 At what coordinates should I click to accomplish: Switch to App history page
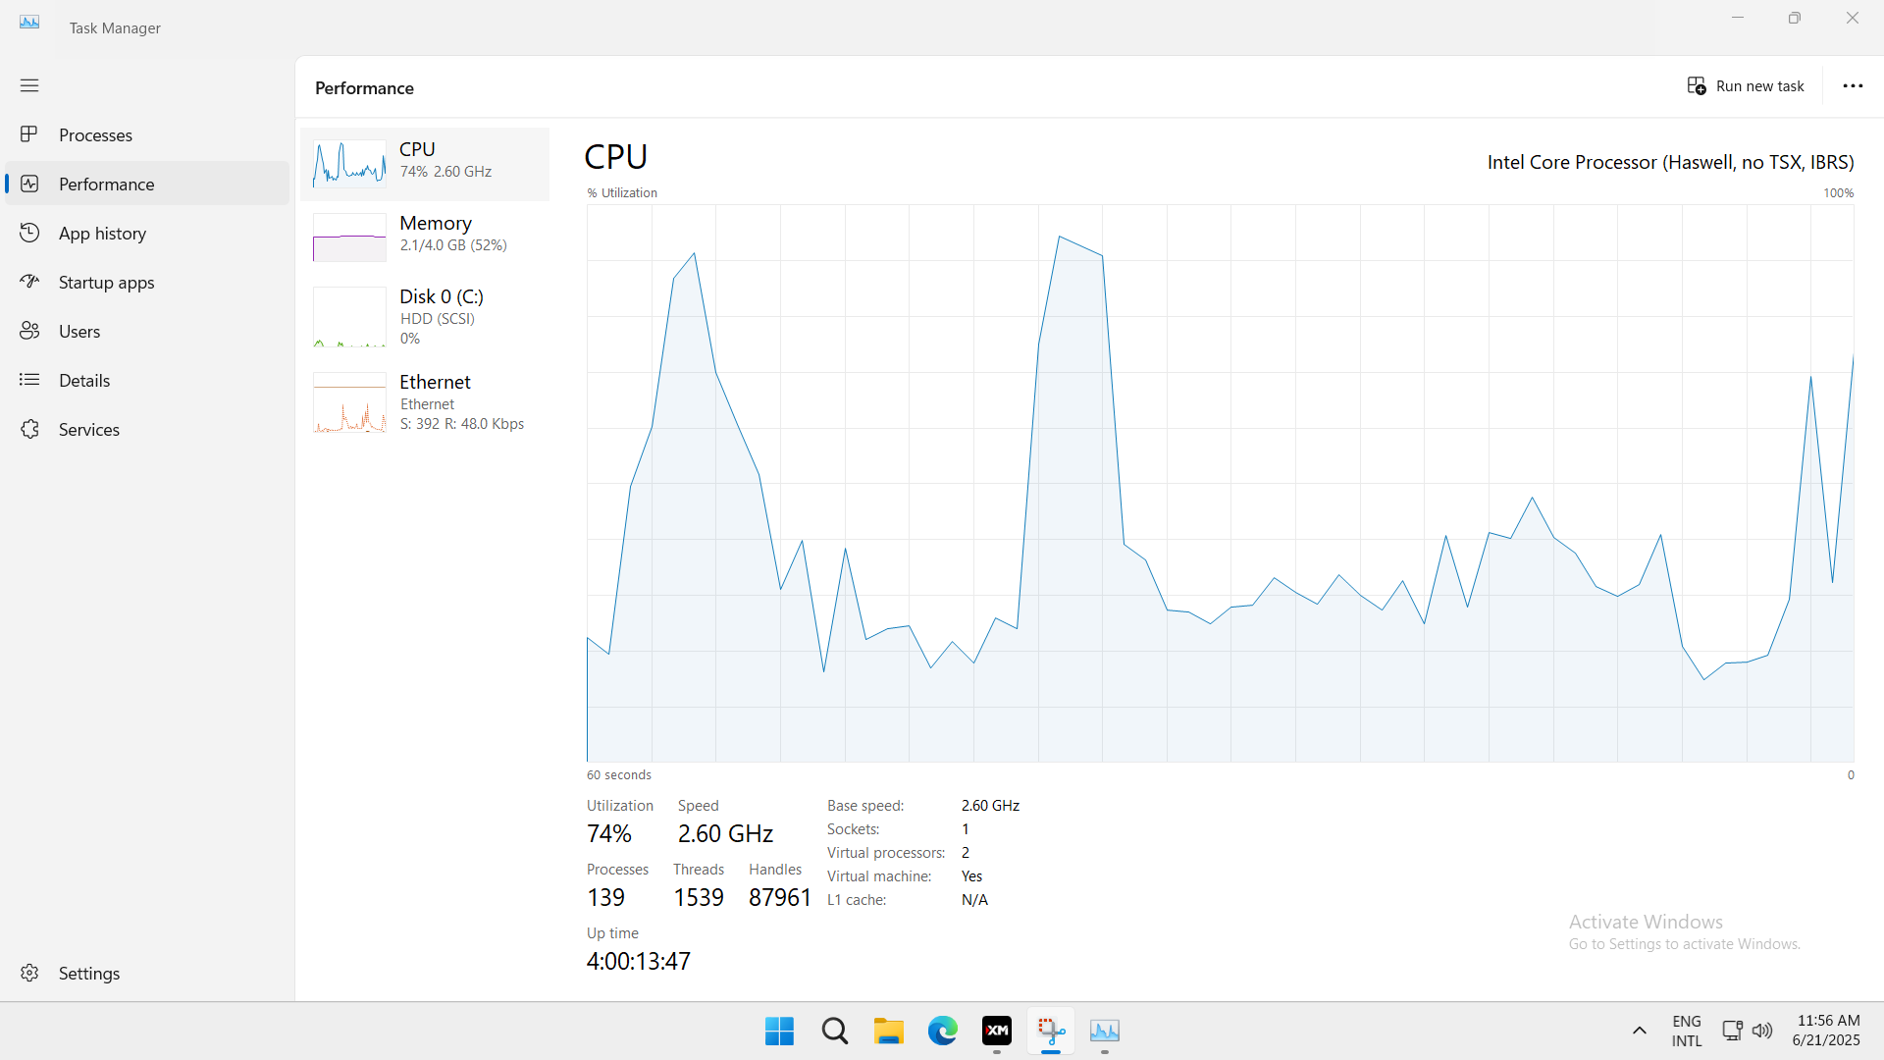point(101,233)
